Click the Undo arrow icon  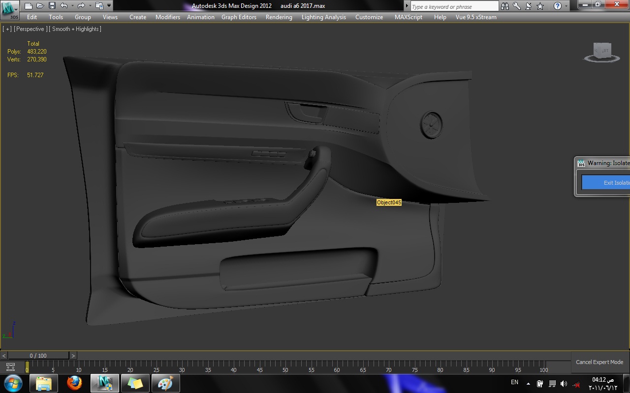click(x=63, y=6)
